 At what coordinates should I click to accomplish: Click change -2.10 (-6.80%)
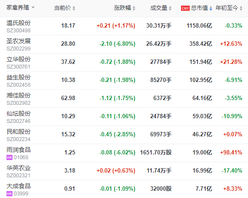[x=118, y=44]
